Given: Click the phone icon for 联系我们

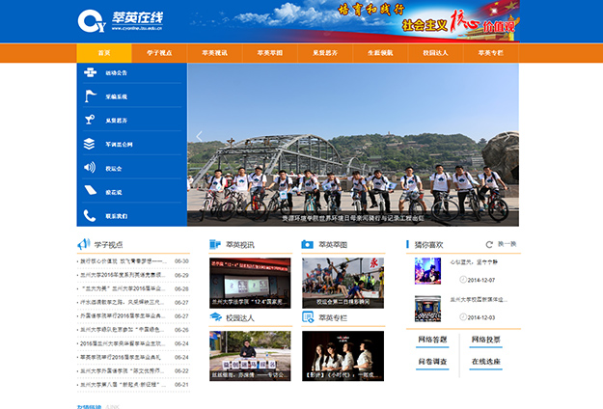Looking at the screenshot, I should (x=90, y=216).
